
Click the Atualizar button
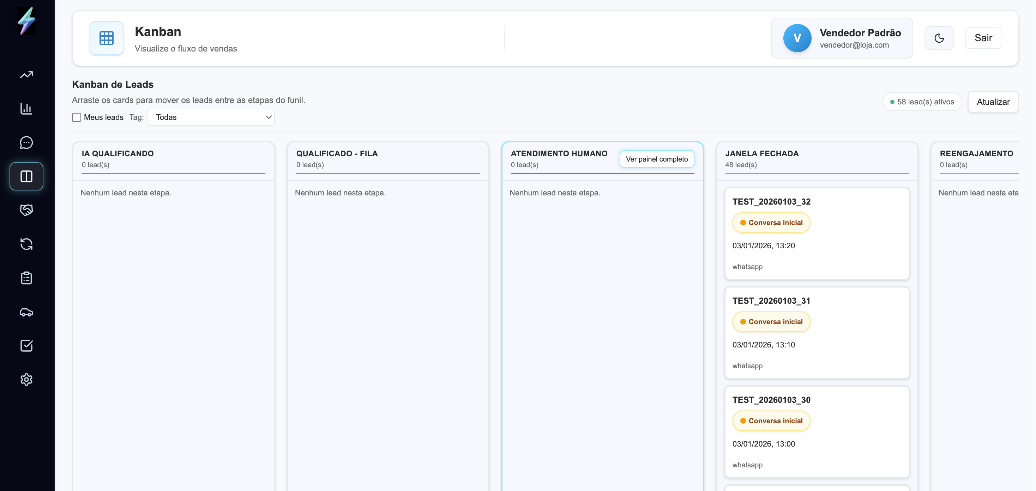tap(993, 102)
